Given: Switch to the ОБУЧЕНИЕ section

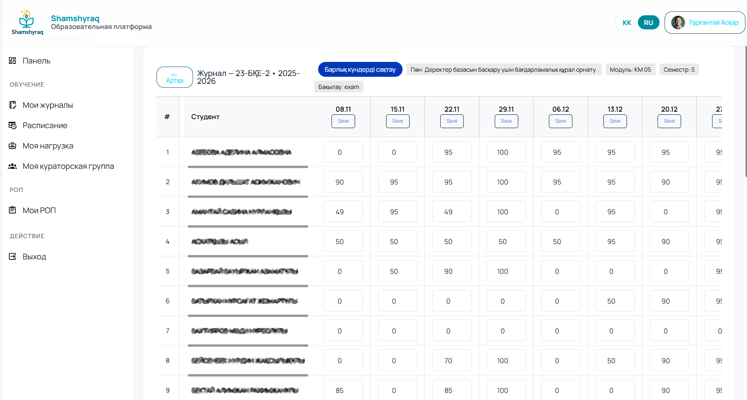Looking at the screenshot, I should [x=27, y=84].
